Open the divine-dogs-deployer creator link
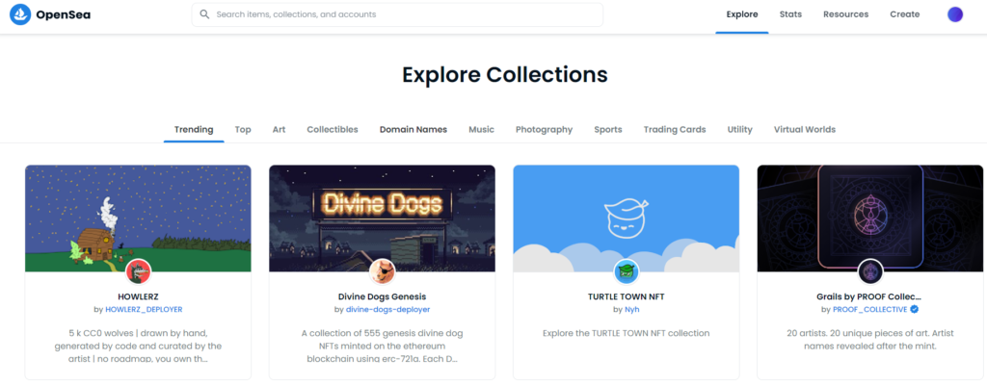 pos(388,310)
